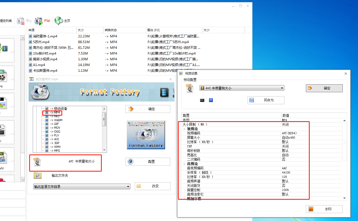Open the 主页 (Home) toolbar icon
The image size is (358, 221).
(x=59, y=21)
